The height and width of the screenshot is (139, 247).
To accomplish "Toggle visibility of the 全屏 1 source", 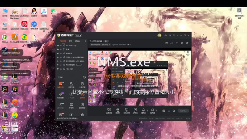I will 58,49.
